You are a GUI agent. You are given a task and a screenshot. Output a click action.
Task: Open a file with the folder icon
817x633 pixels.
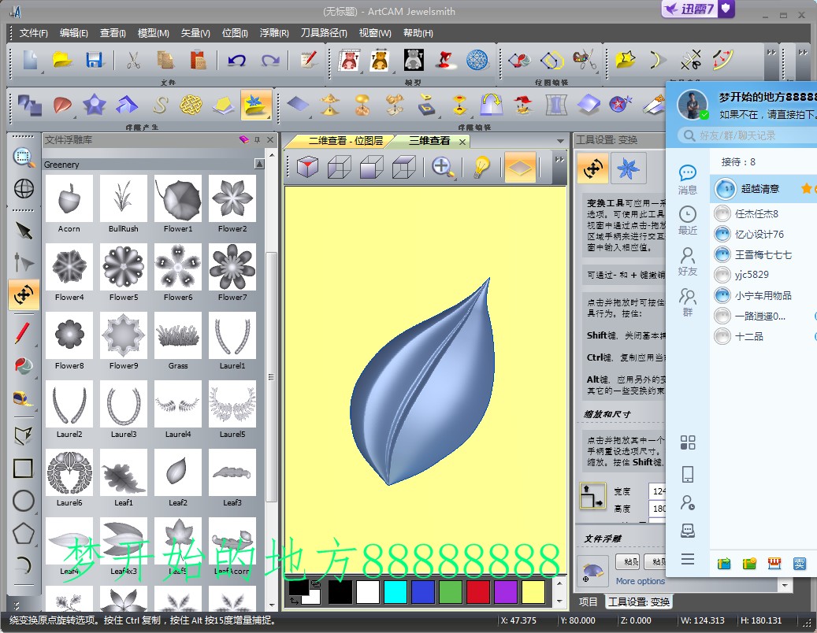(x=62, y=60)
